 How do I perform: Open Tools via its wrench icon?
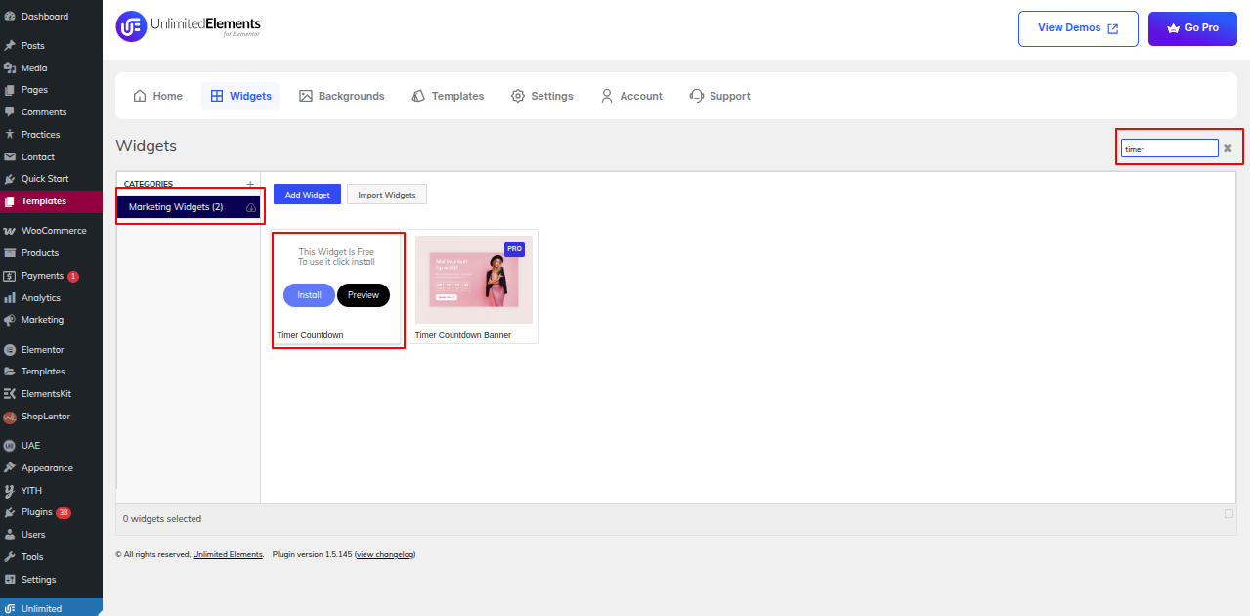coord(10,557)
